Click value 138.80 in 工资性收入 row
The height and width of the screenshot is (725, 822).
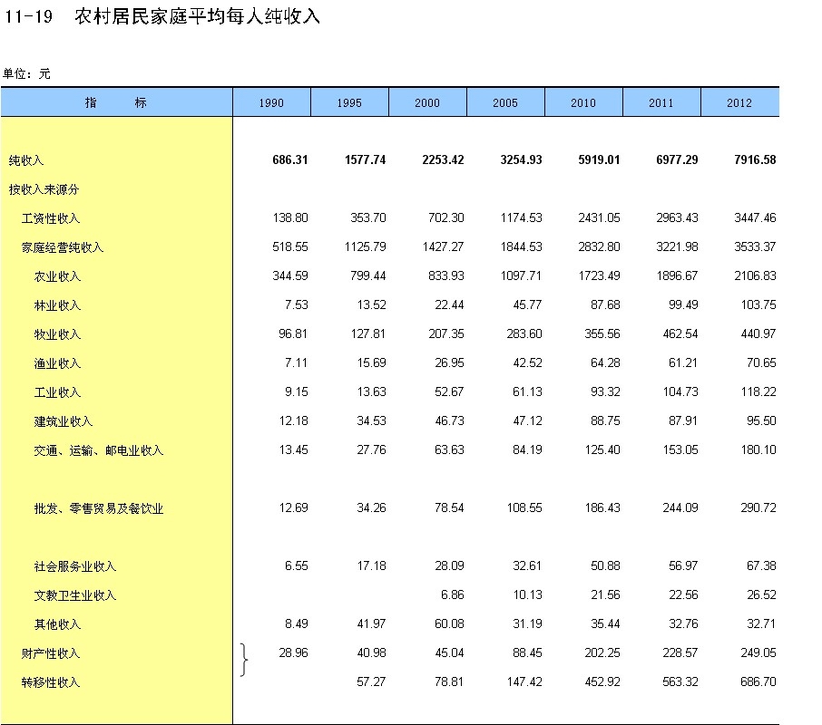(x=290, y=217)
